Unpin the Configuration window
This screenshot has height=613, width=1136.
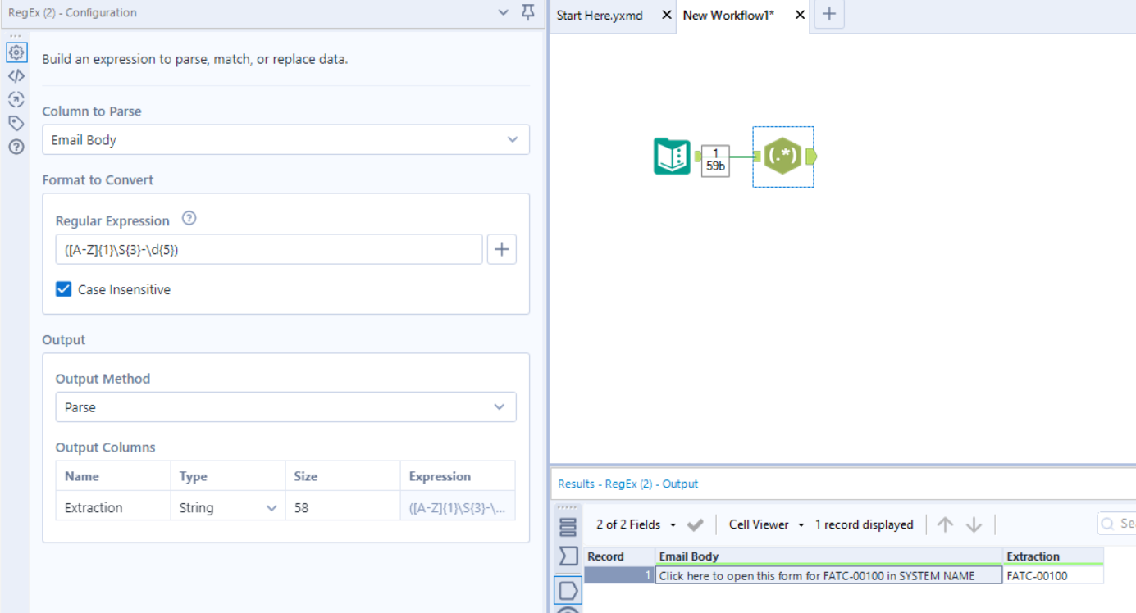tap(527, 12)
